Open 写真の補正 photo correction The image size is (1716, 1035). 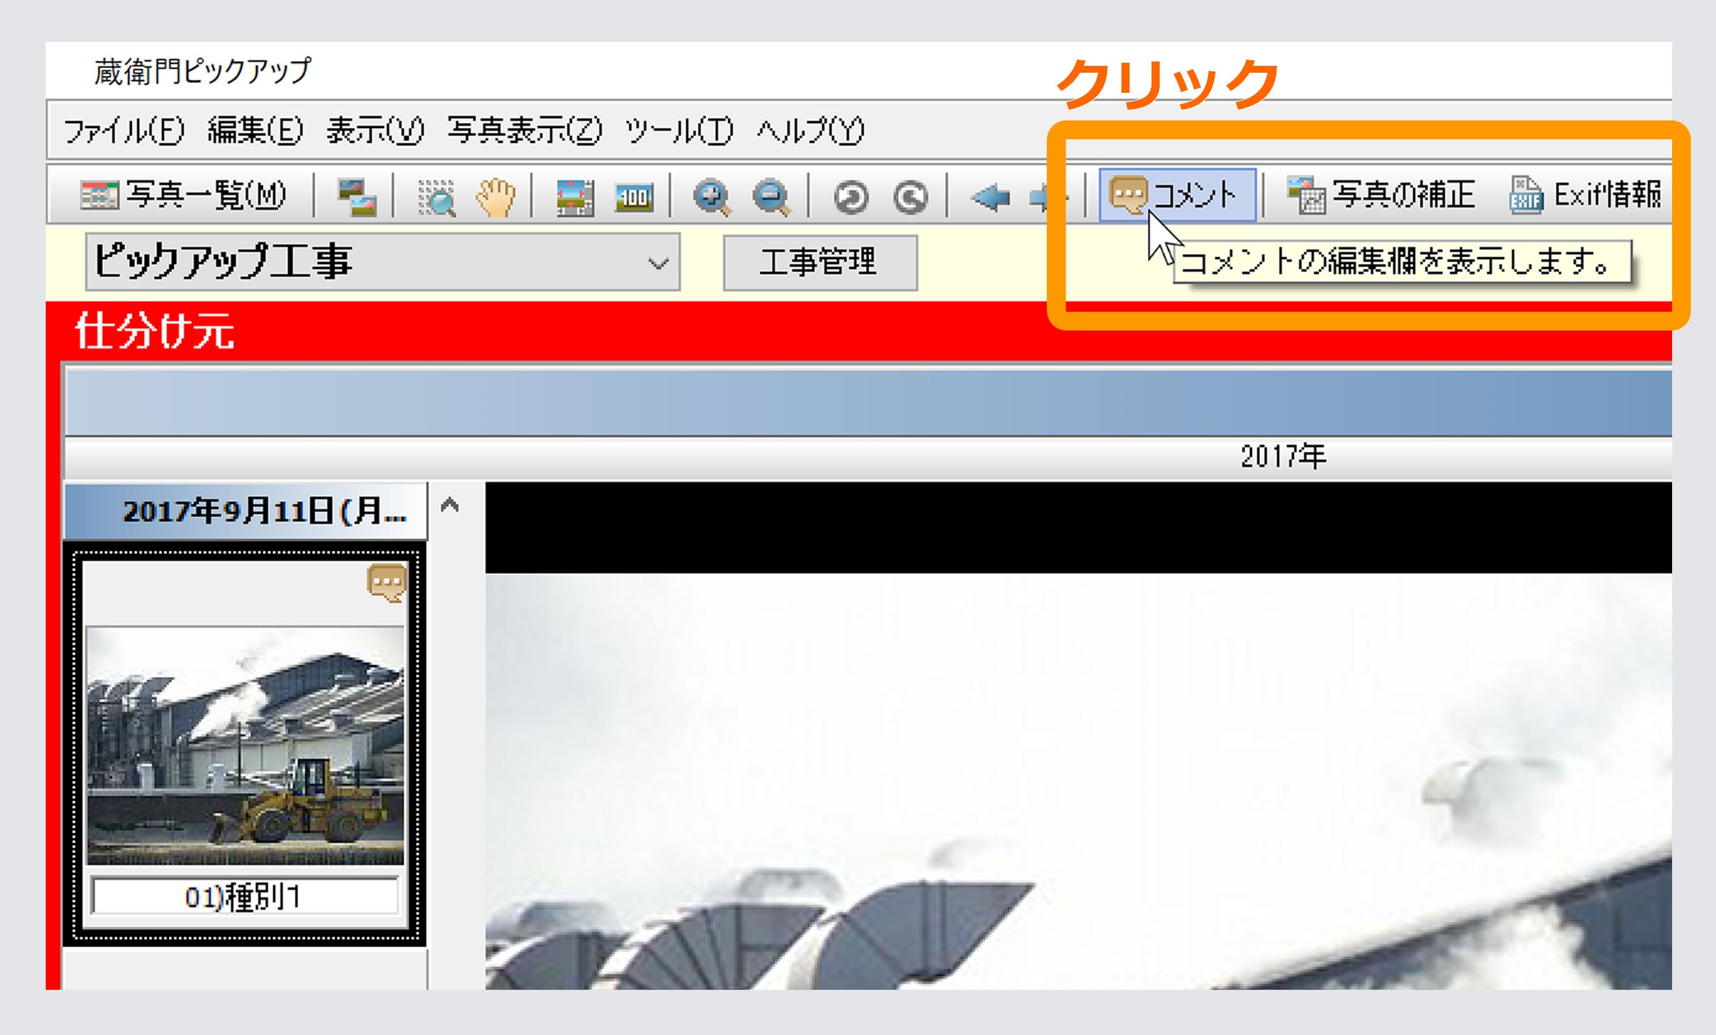[x=1380, y=195]
